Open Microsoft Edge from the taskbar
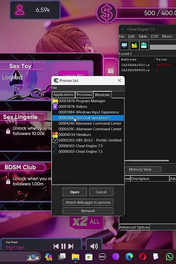Viewport: 176px width, 264px height. 129,257
